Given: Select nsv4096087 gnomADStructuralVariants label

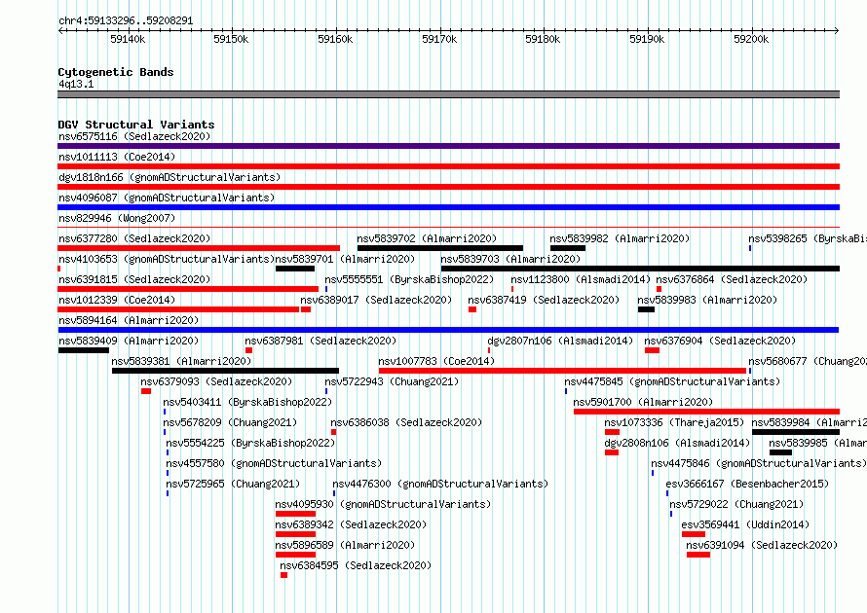Looking at the screenshot, I should pos(167,198).
